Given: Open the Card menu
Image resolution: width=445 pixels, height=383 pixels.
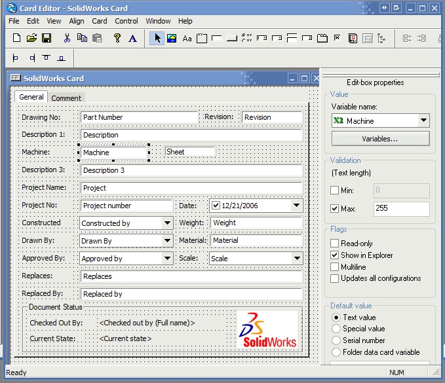Looking at the screenshot, I should click(100, 21).
